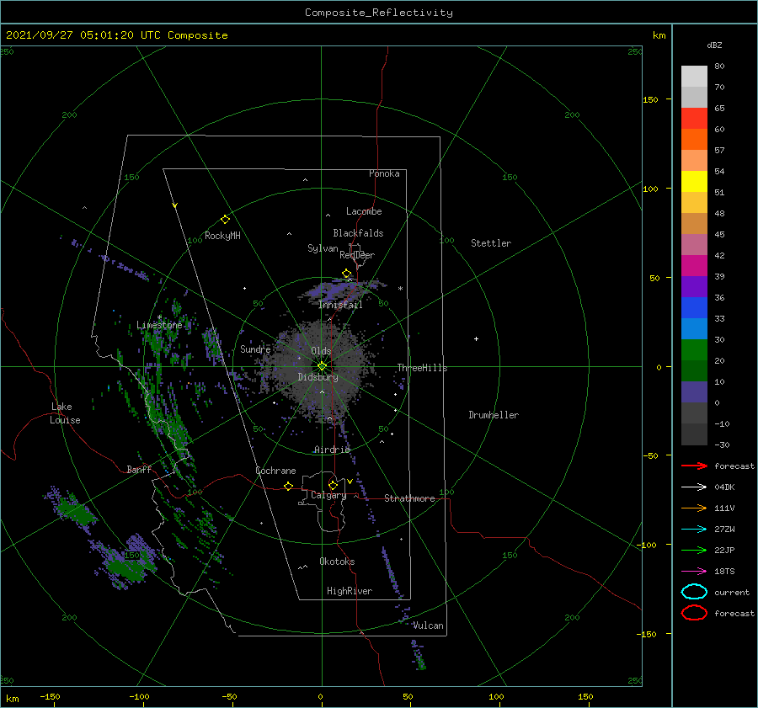
Task: Click the orange 111V arrow icon
Action: point(694,508)
